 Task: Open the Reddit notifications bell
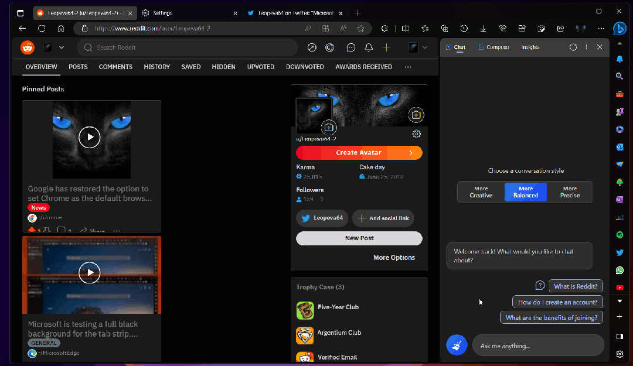pyautogui.click(x=368, y=47)
